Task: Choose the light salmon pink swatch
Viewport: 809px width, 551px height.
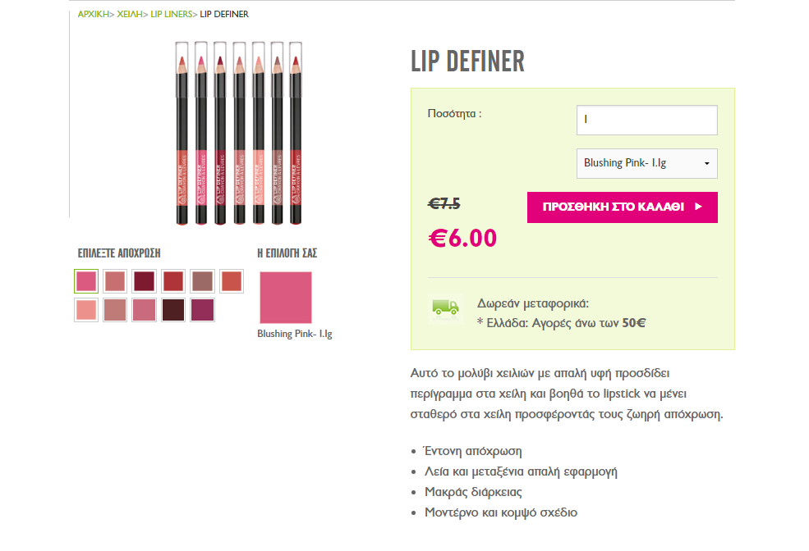Action: pos(86,310)
